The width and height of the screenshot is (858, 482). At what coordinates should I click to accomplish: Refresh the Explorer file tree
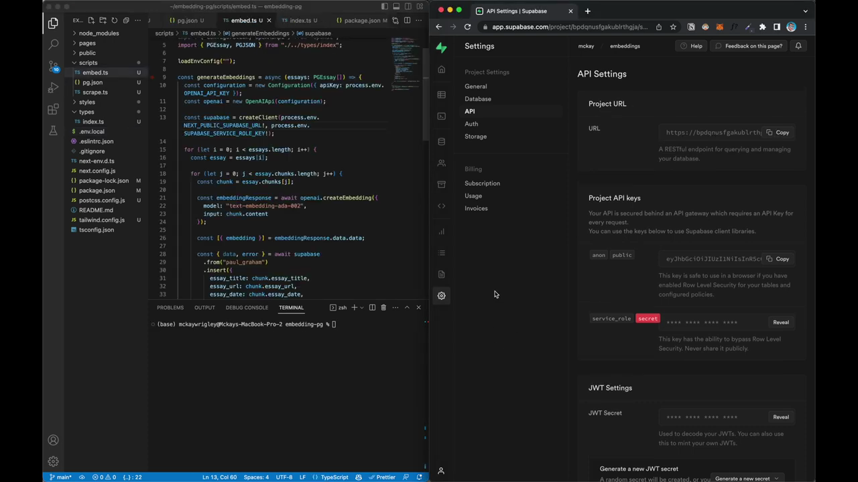click(114, 21)
